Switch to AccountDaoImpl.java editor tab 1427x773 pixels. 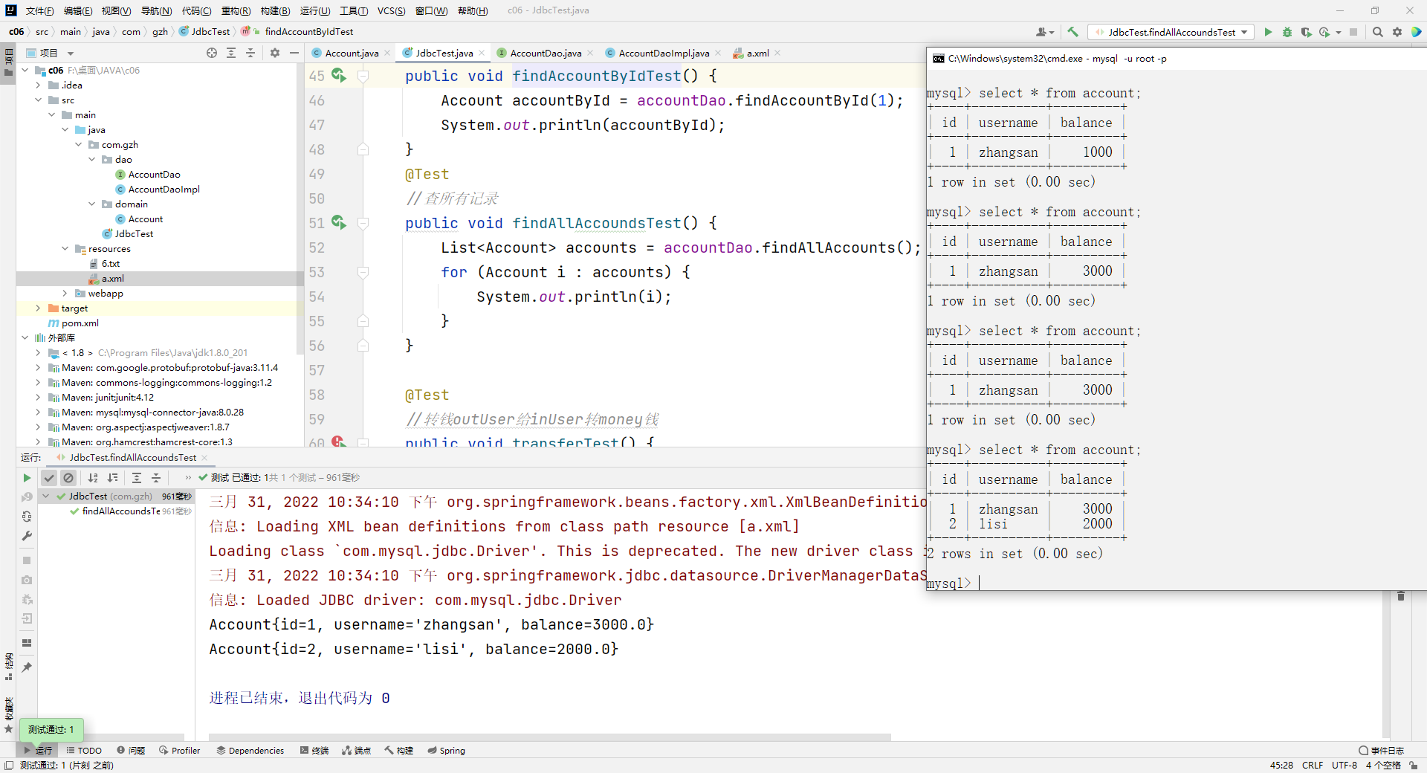point(663,53)
